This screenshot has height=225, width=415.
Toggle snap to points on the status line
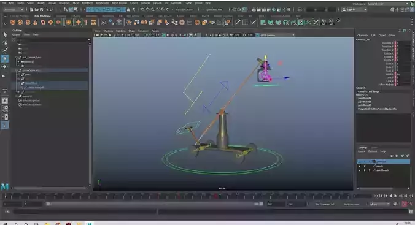point(153,10)
